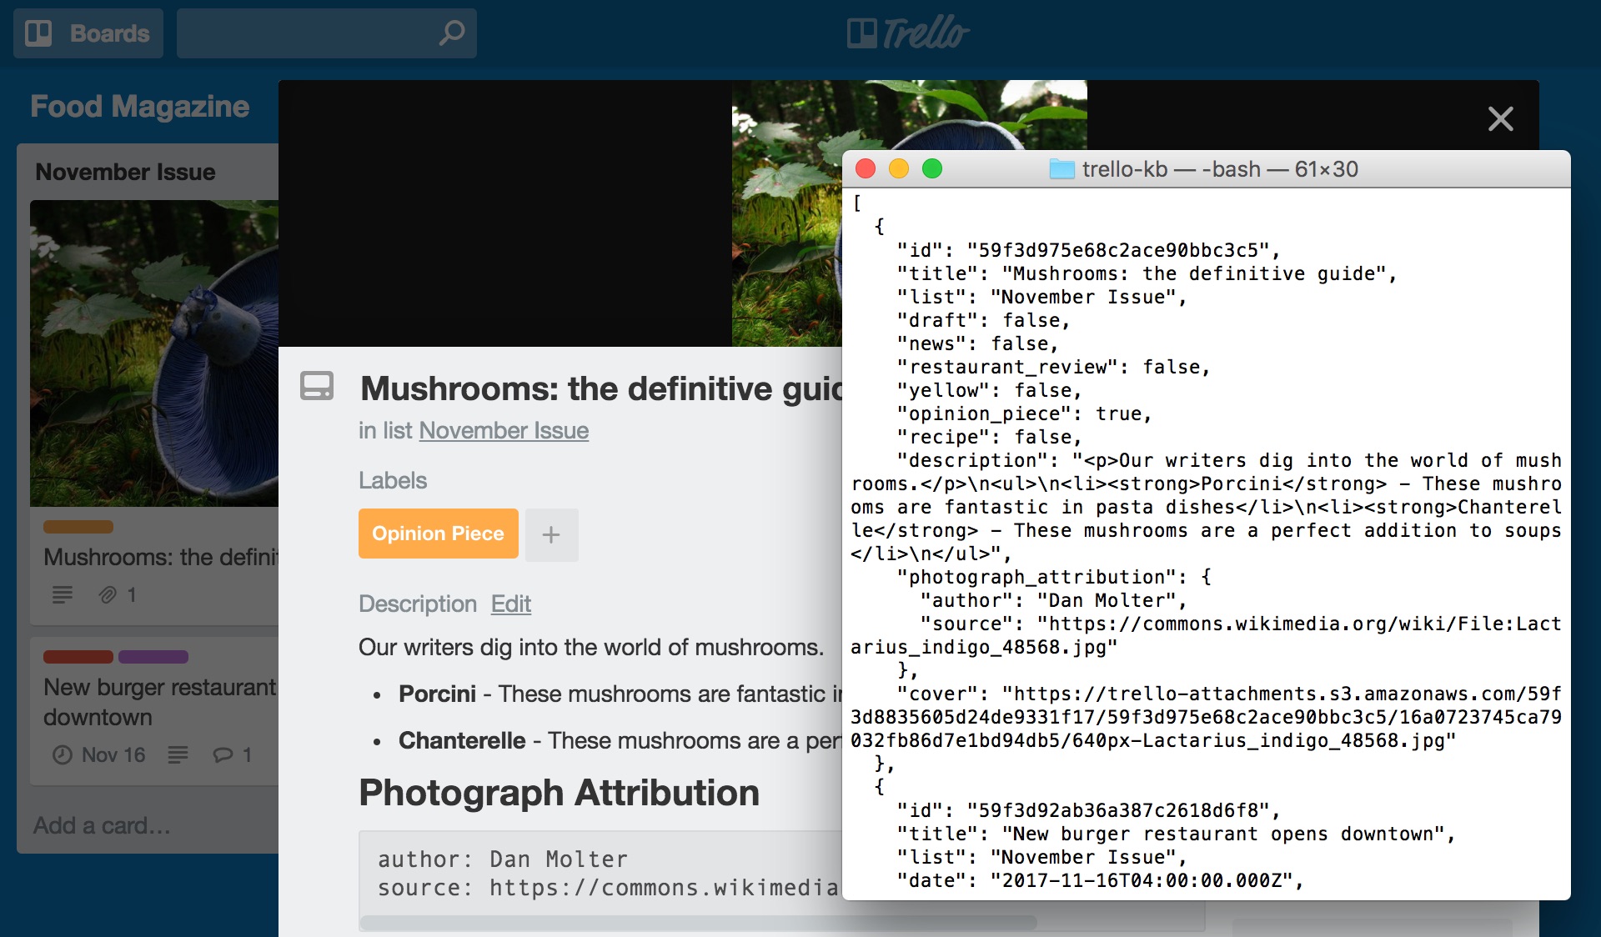Click Add a card in November Issue
This screenshot has width=1601, height=937.
click(102, 825)
